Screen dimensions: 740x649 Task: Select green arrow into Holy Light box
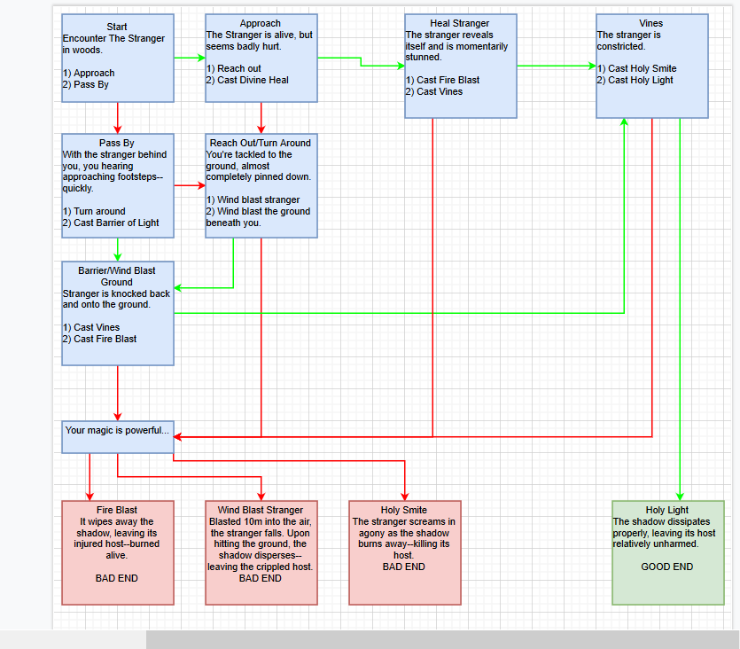[x=680, y=309]
